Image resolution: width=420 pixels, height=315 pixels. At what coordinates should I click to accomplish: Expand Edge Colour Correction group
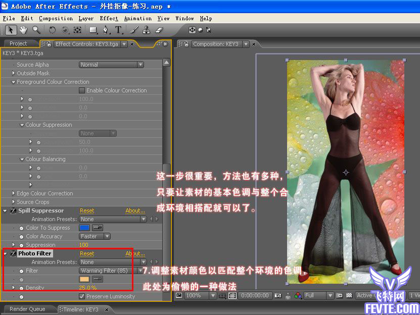tap(13, 193)
